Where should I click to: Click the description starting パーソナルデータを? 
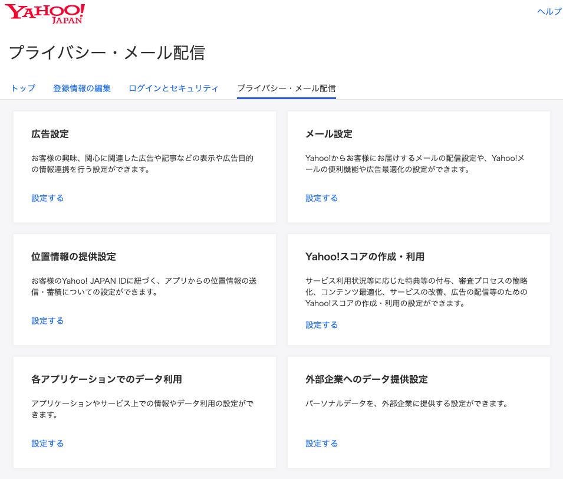[407, 403]
